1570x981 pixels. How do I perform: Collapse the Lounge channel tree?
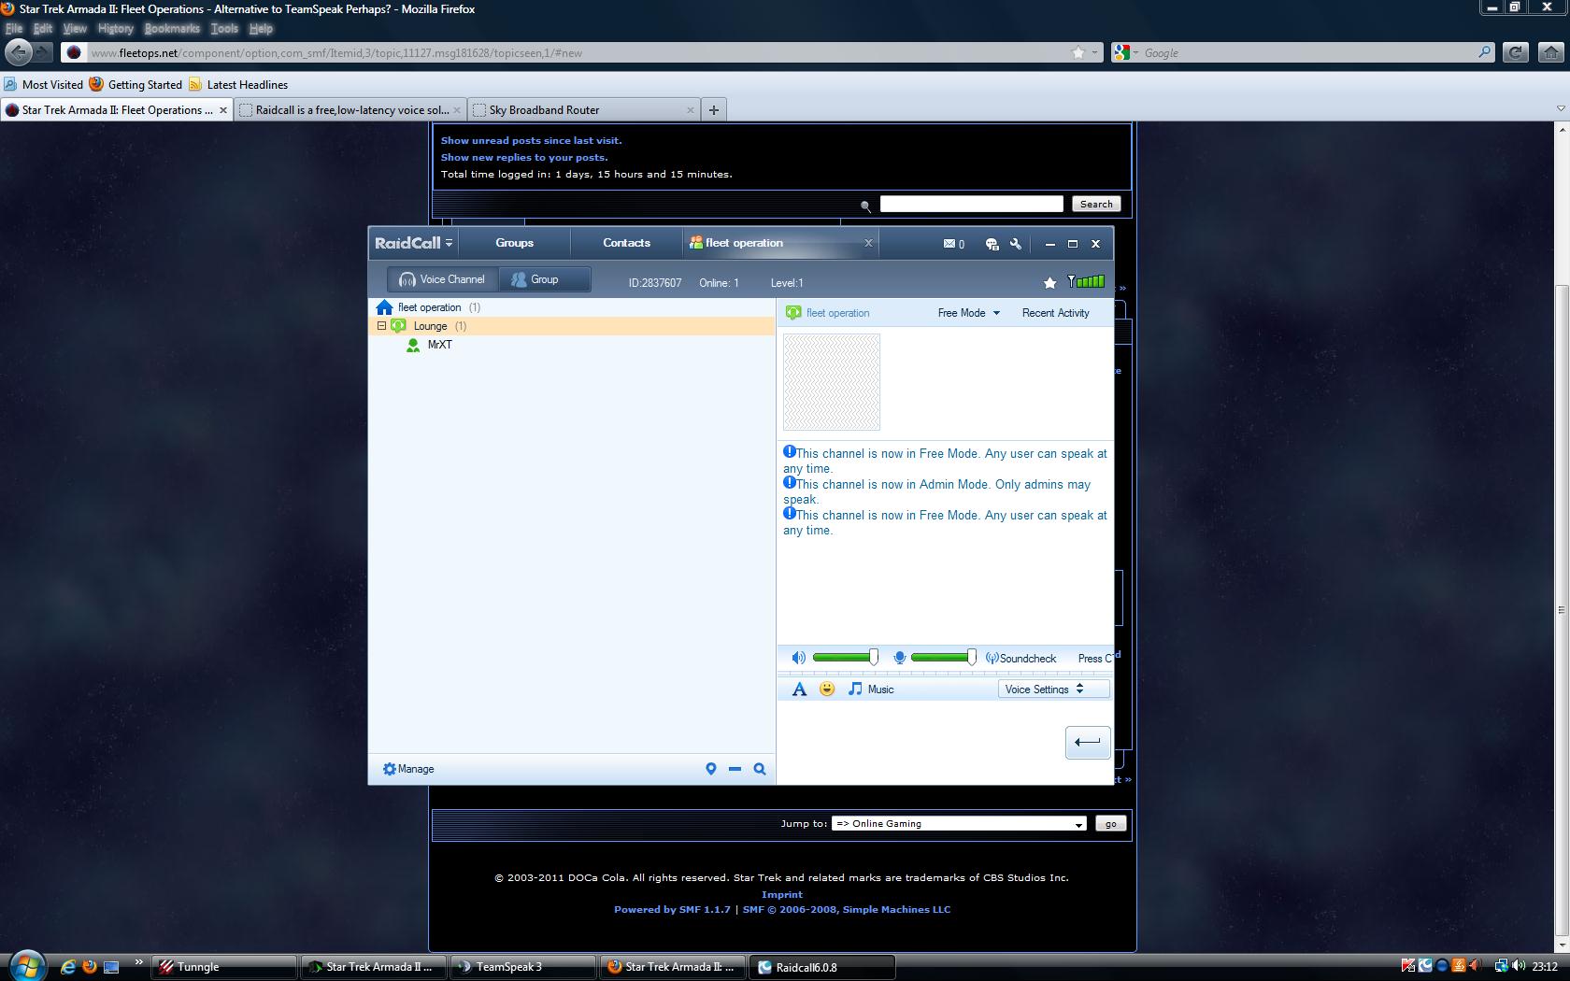(381, 326)
